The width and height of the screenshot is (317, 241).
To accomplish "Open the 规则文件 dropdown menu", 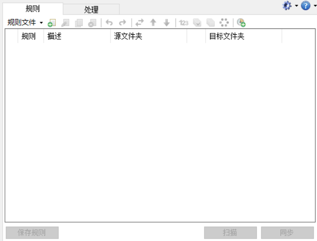I will pos(25,22).
